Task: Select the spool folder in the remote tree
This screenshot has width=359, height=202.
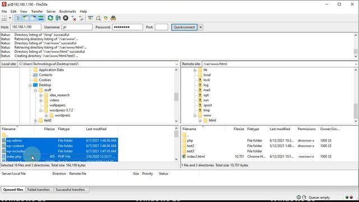Action: click(x=208, y=105)
